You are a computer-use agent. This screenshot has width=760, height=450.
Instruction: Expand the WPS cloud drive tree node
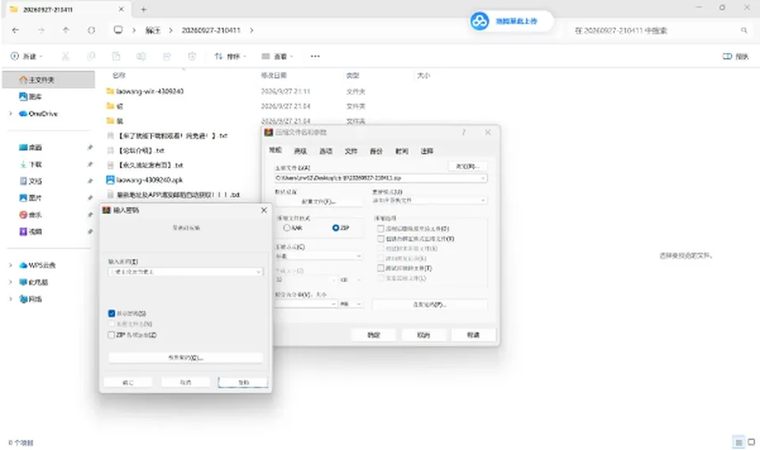(x=10, y=265)
